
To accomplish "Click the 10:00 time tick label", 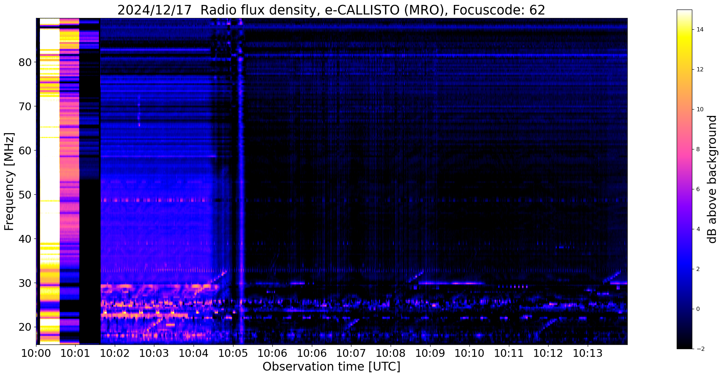I will pos(36,353).
